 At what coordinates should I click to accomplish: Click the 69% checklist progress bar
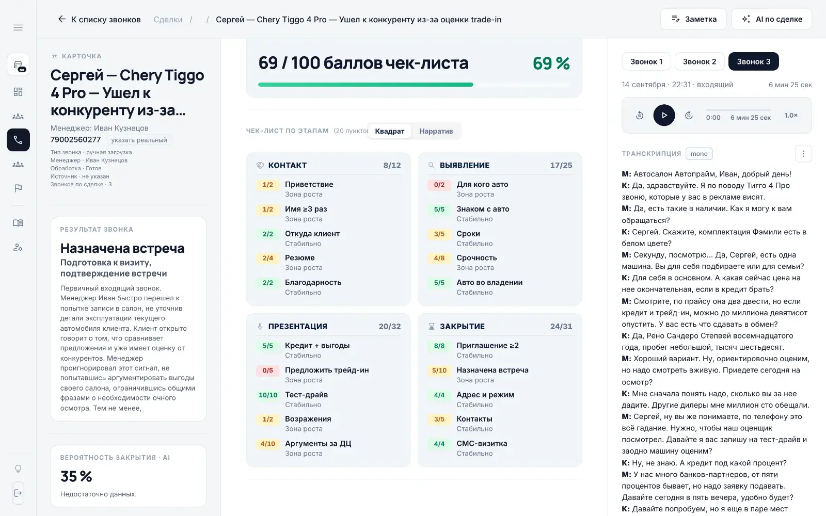pyautogui.click(x=414, y=85)
